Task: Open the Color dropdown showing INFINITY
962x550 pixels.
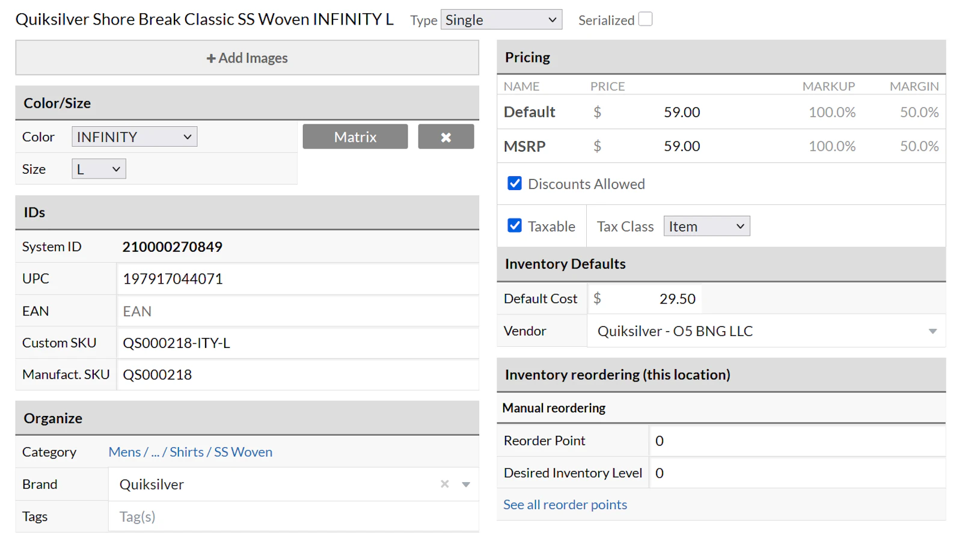Action: [x=134, y=137]
